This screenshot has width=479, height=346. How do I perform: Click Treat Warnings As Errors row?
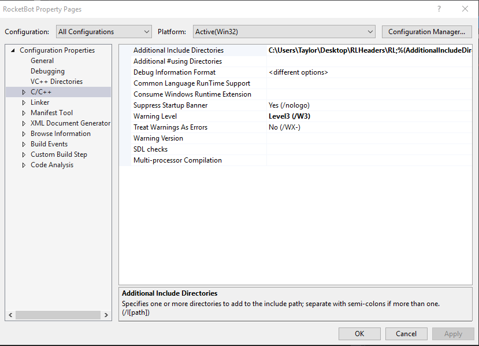pyautogui.click(x=295, y=127)
